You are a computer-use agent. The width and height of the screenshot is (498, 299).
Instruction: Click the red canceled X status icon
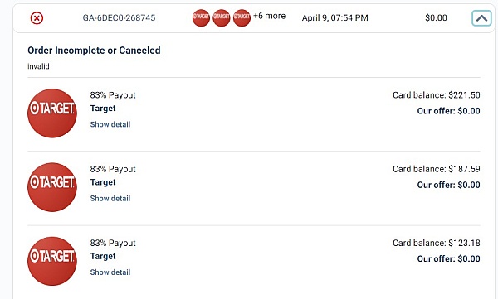pos(37,18)
